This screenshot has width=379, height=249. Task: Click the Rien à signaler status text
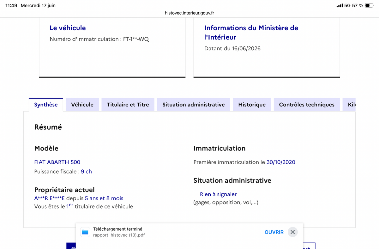coord(218,194)
